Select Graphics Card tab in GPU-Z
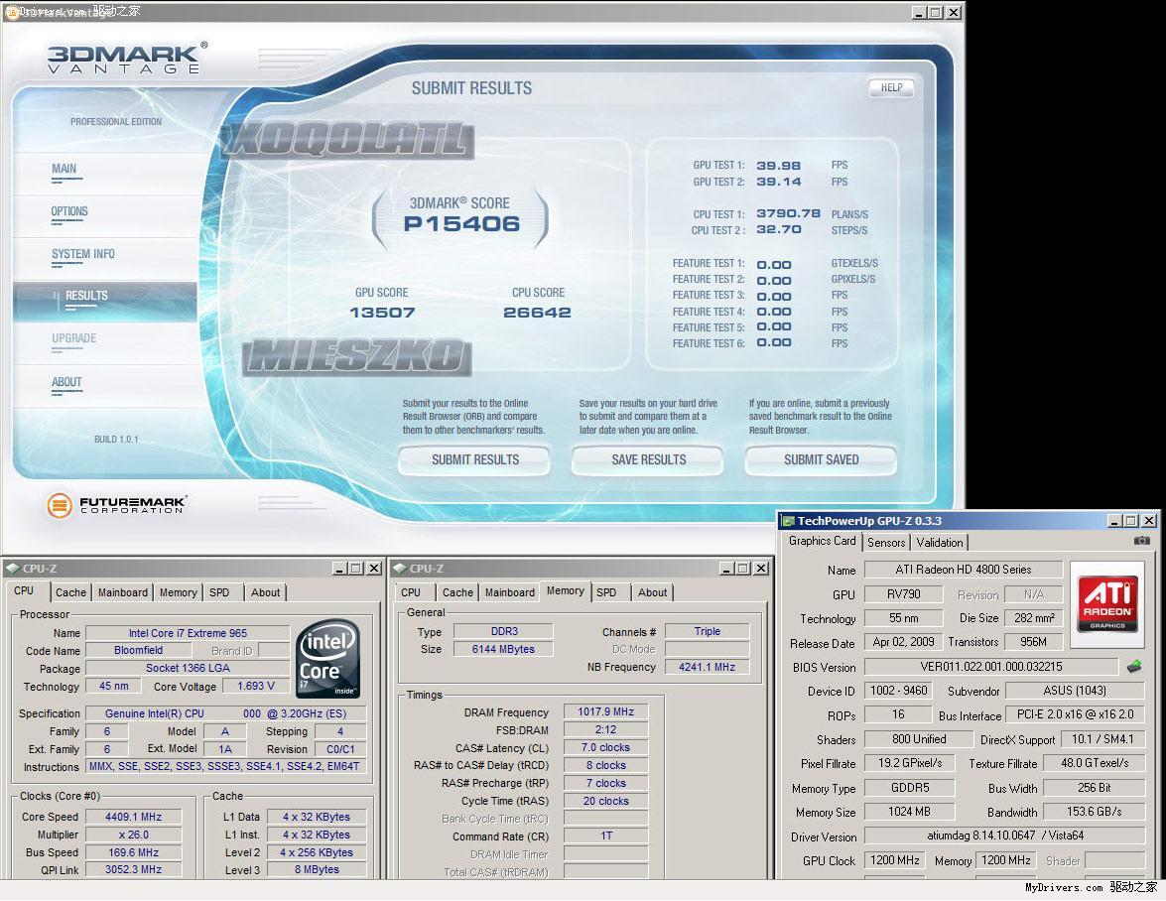Screen dimensions: 1166x901 [x=823, y=541]
